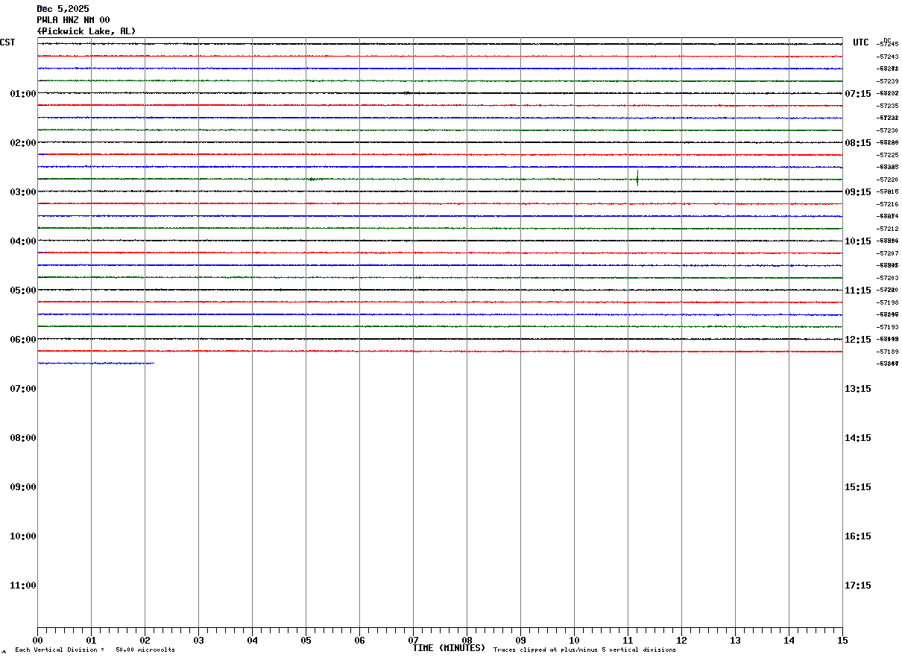Click minute 02 on the time axis
The image size is (902, 660).
pyautogui.click(x=145, y=641)
